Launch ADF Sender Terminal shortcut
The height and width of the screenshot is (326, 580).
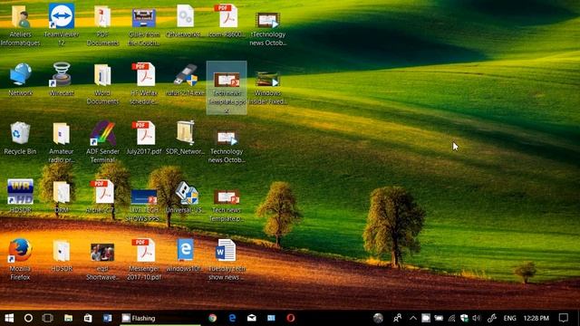pyautogui.click(x=102, y=143)
